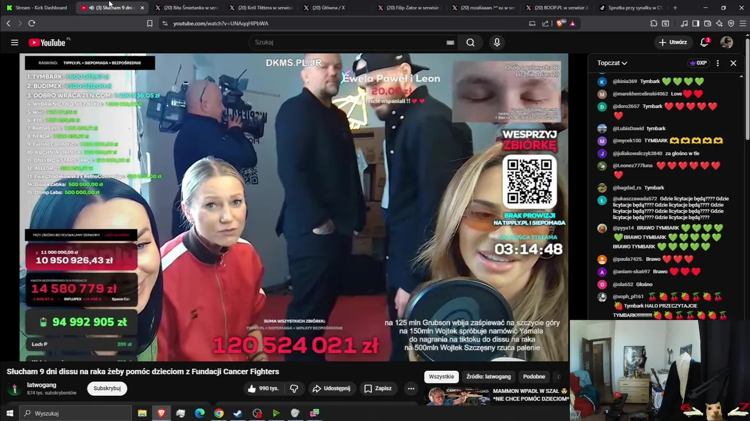Open the browser extensions puzzle icon

[x=654, y=23]
